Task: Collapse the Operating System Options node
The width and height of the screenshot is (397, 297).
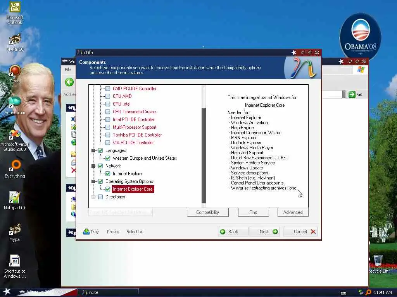Action: pos(93,181)
